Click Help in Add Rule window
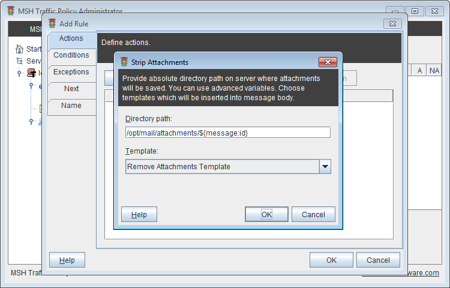The width and height of the screenshot is (450, 288). pos(67,260)
